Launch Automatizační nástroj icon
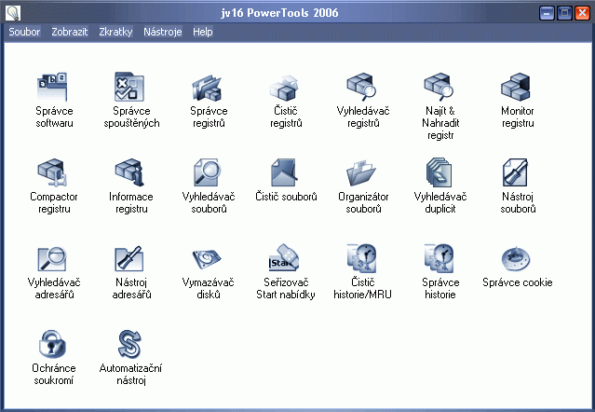595x412 pixels. click(x=129, y=344)
